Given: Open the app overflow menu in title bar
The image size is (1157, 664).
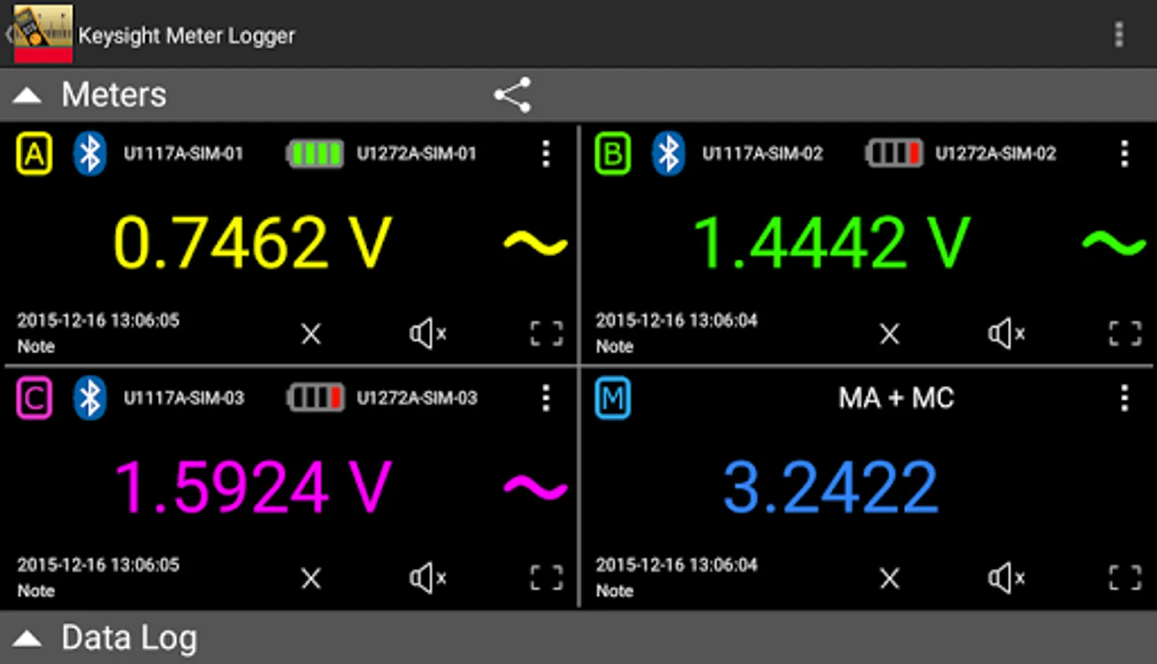Looking at the screenshot, I should [x=1119, y=35].
